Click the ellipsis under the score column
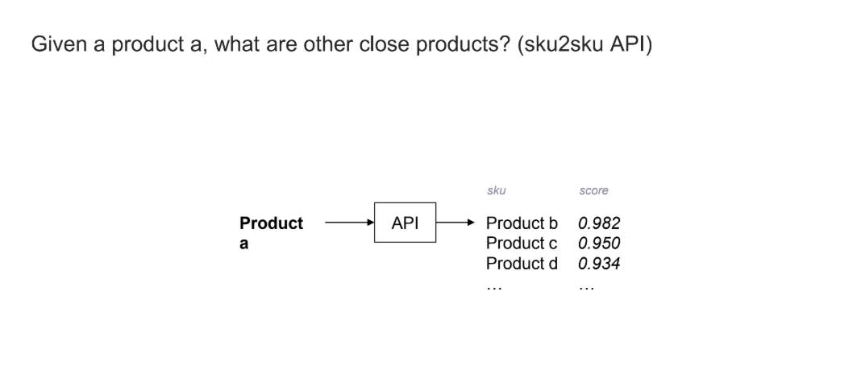Image resolution: width=861 pixels, height=375 pixels. coord(586,288)
